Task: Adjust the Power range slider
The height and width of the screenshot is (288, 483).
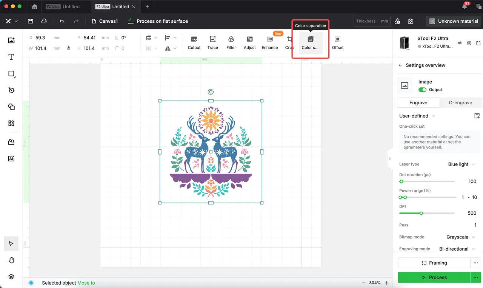Action: pos(427,197)
